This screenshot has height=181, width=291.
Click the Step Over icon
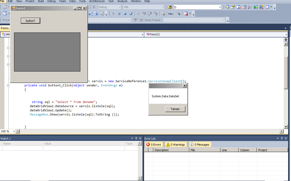click(150, 14)
